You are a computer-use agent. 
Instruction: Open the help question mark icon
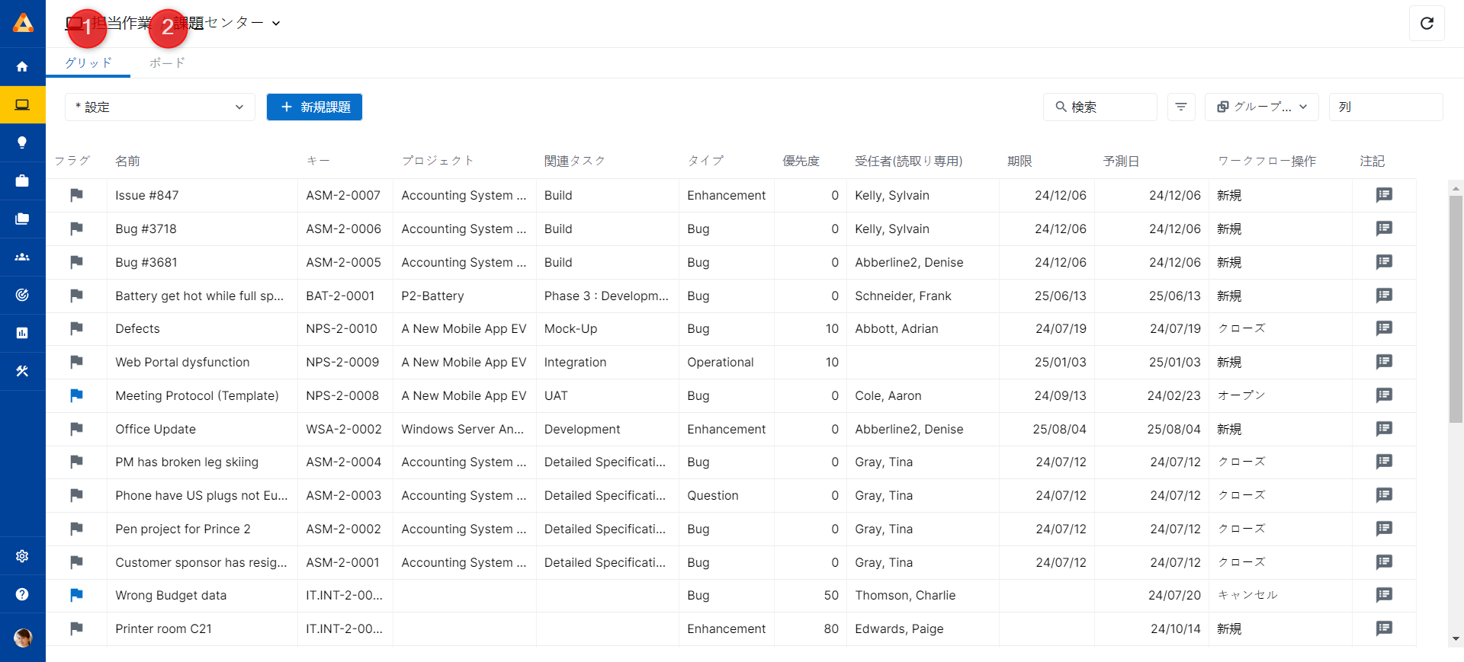22,594
